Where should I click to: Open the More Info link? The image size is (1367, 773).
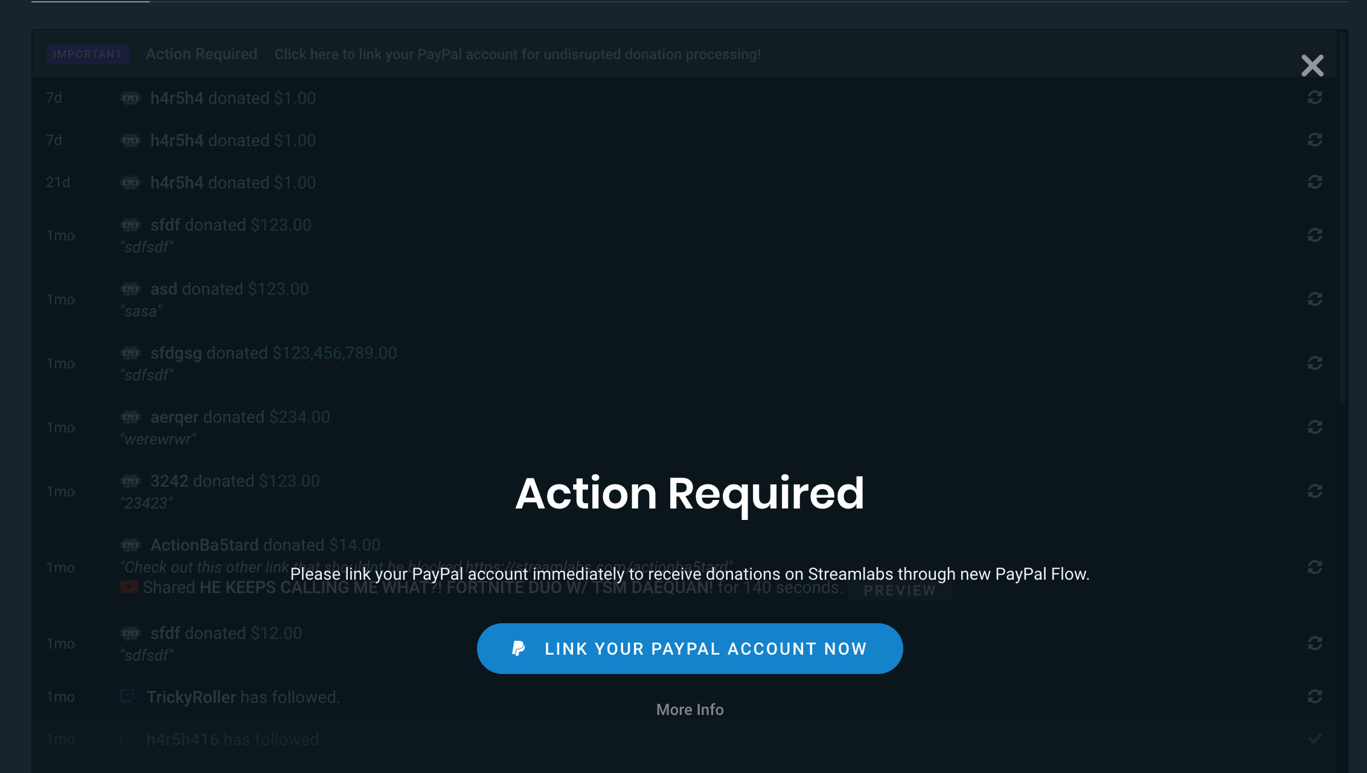coord(690,710)
